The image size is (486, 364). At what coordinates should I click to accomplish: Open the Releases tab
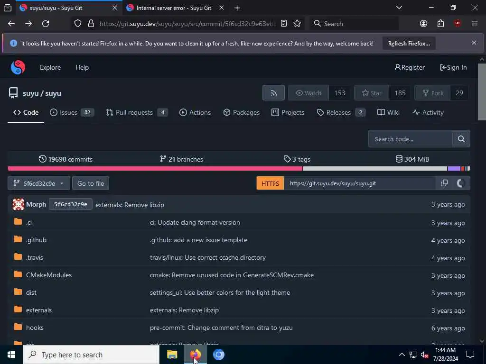tap(341, 113)
